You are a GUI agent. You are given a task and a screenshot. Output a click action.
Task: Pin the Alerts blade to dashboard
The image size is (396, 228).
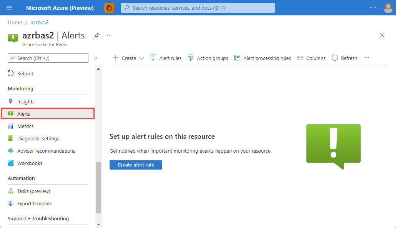[97, 35]
